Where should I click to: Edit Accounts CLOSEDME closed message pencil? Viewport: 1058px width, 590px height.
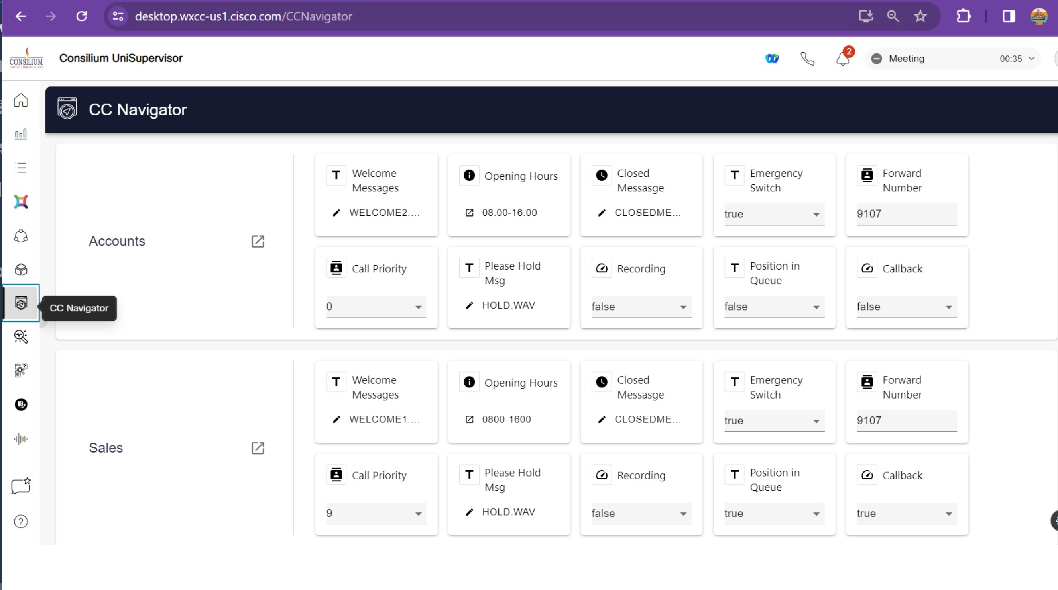[602, 213]
